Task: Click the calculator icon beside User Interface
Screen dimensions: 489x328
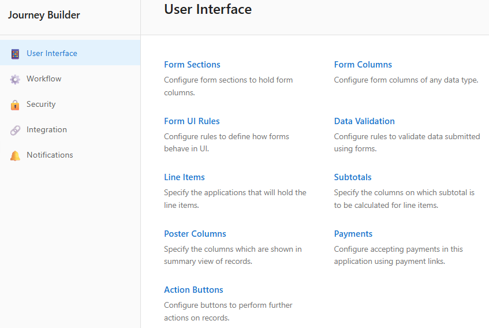Action: (x=15, y=54)
